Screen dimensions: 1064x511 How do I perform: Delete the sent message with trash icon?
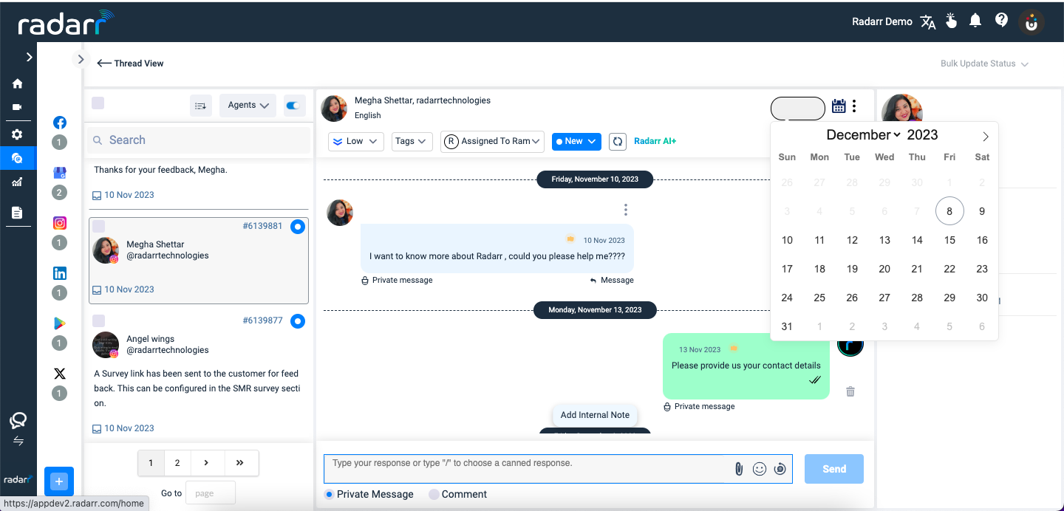click(850, 391)
